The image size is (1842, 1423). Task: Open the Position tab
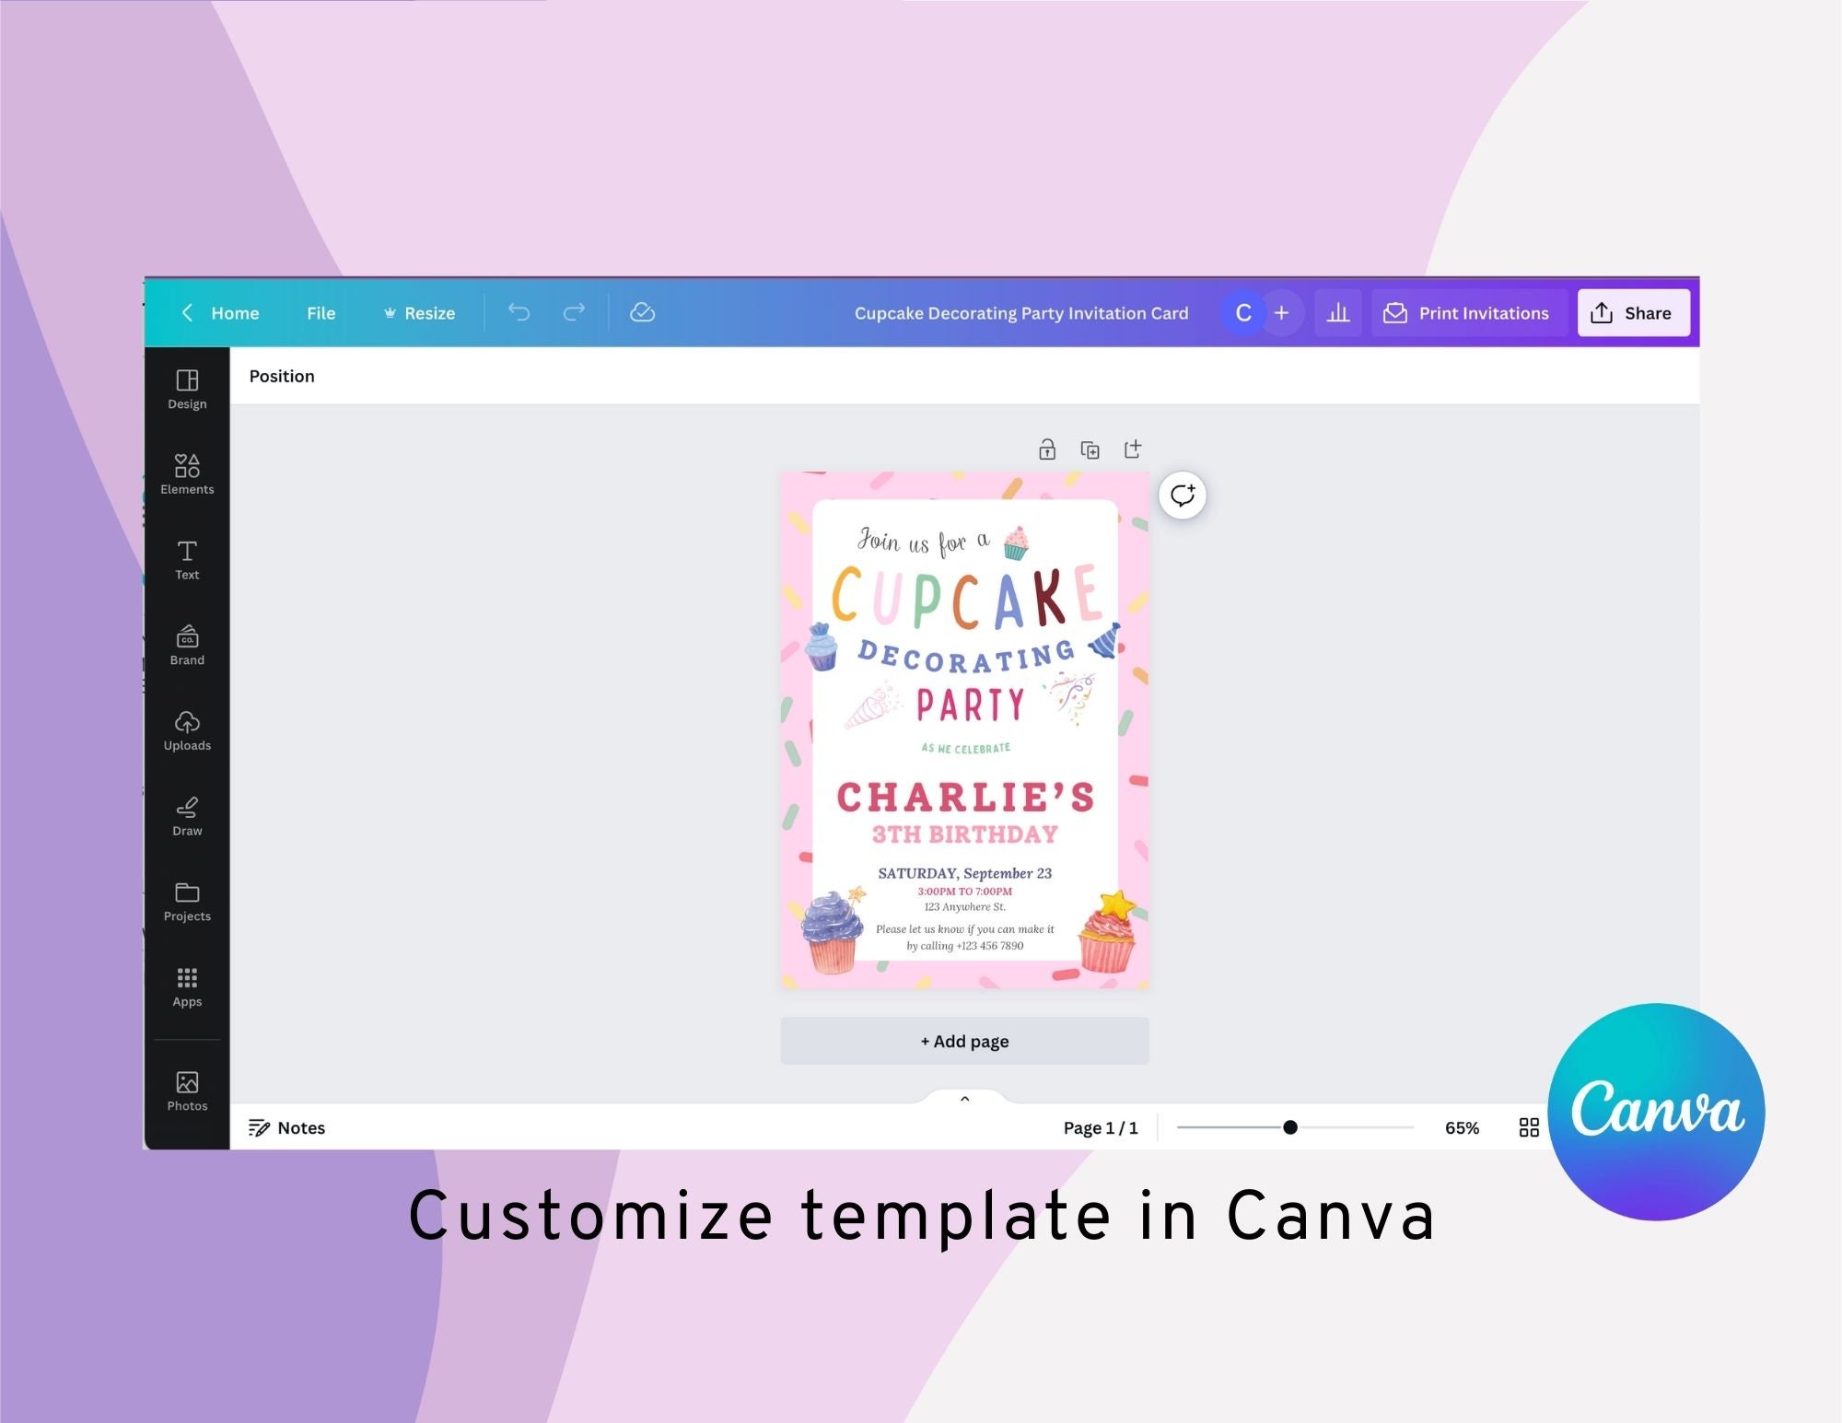pos(282,376)
